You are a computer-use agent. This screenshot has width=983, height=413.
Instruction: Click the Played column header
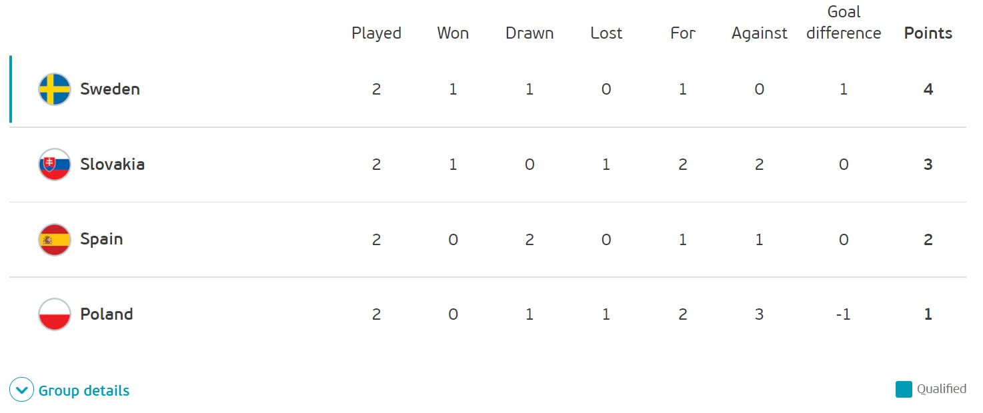pos(377,34)
